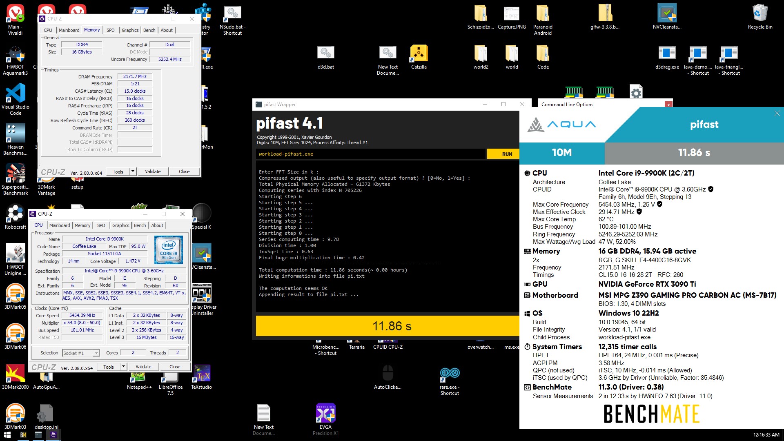Launch the 3DMark05 desktop icon
Screen dimensions: 784x441
(16, 297)
